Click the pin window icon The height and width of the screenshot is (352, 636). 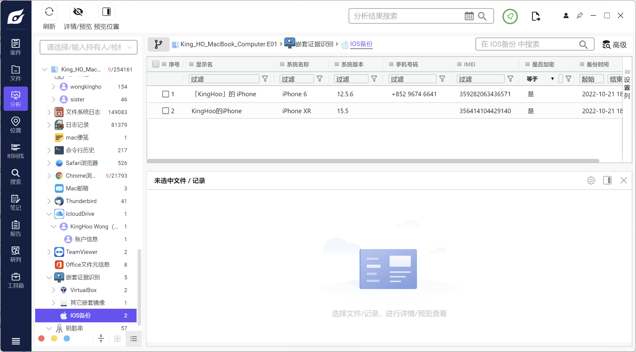tap(580, 16)
